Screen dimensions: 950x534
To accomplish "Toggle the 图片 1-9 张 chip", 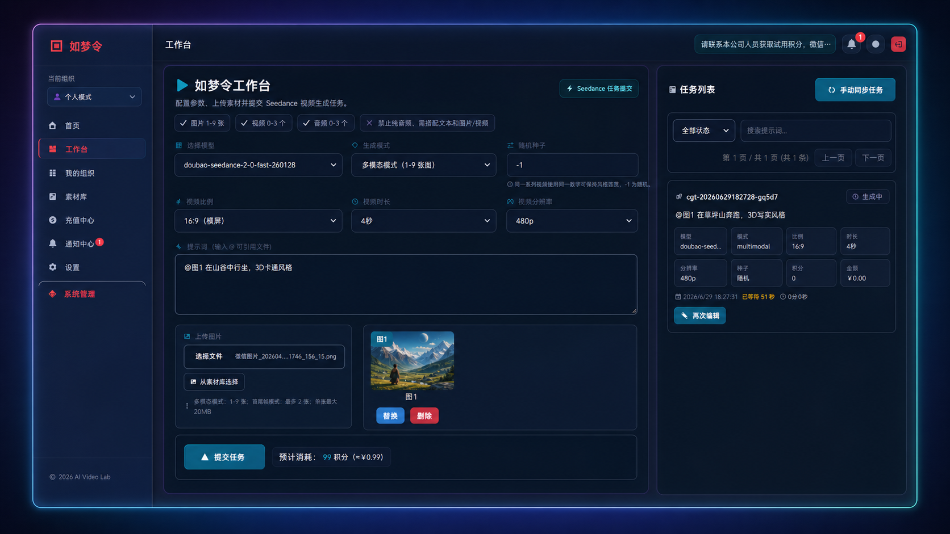I will tap(202, 123).
